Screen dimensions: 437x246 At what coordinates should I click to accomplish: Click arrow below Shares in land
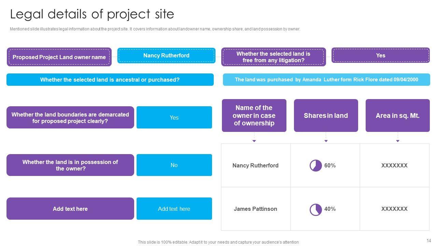(326, 140)
